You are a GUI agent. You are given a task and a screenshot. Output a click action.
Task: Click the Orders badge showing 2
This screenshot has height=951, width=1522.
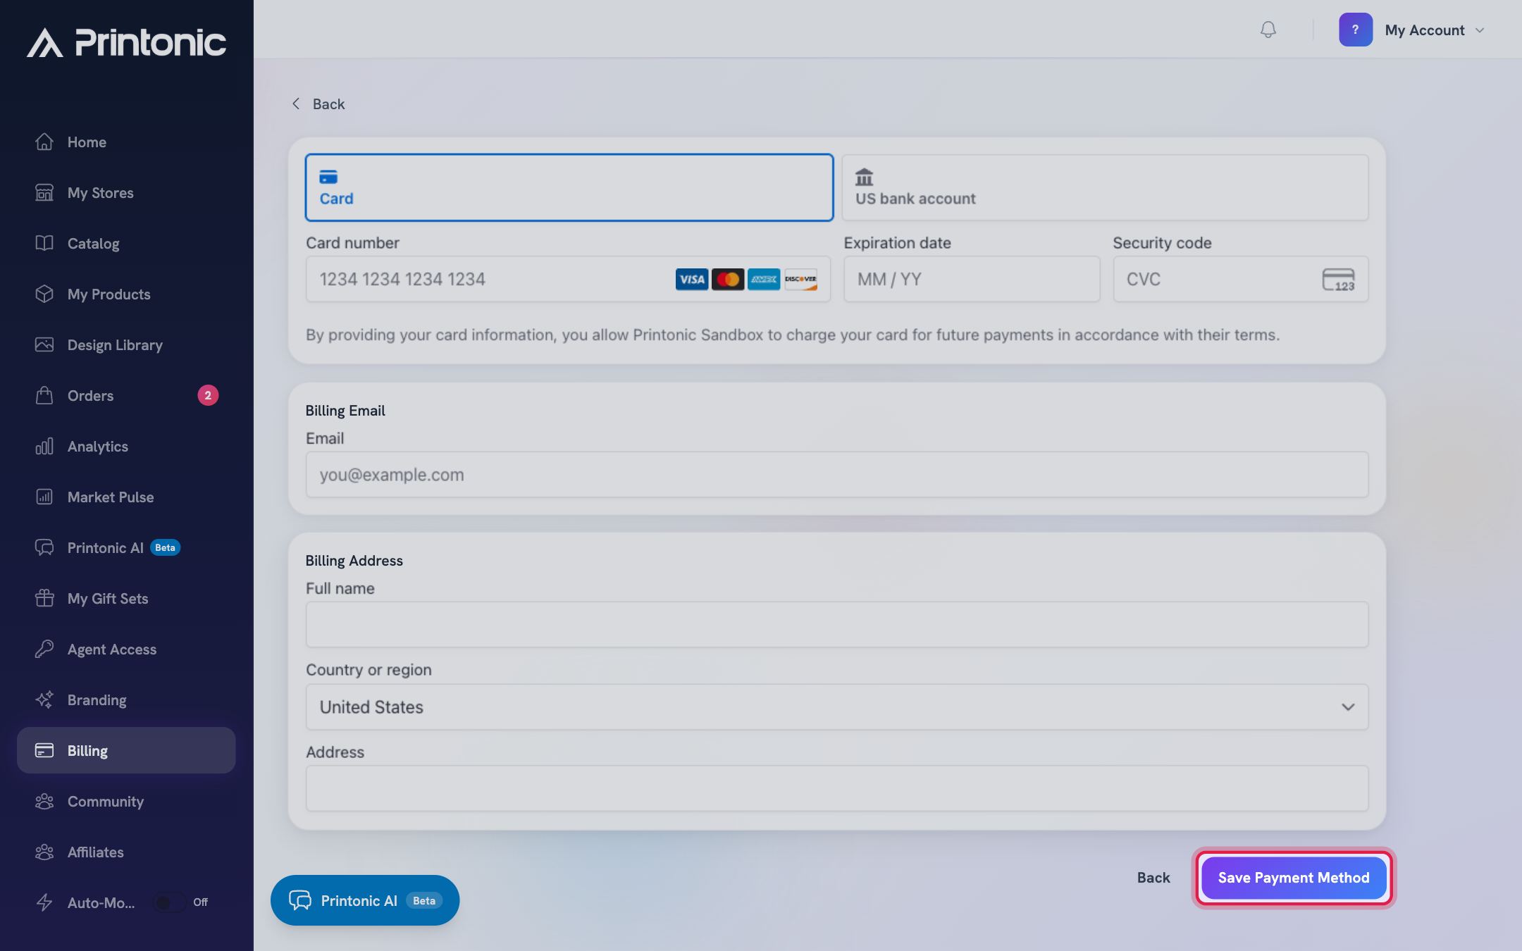[208, 395]
